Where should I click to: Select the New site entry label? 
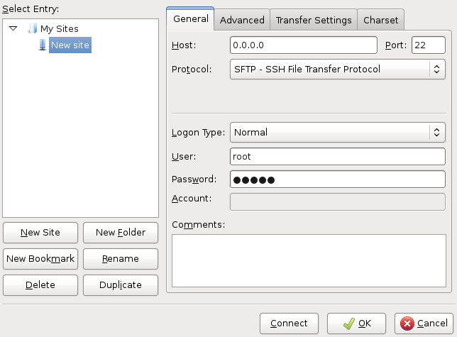(x=70, y=45)
